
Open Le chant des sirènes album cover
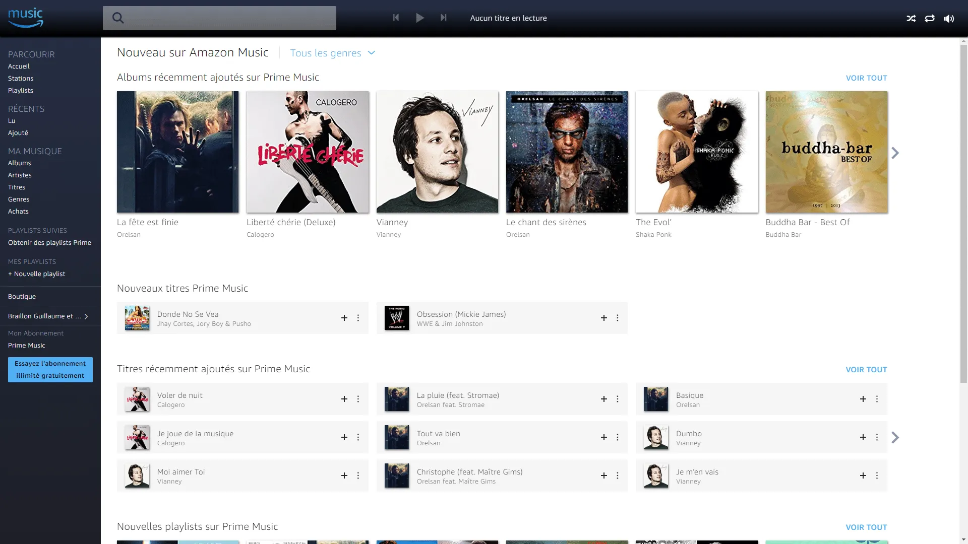[x=567, y=152]
